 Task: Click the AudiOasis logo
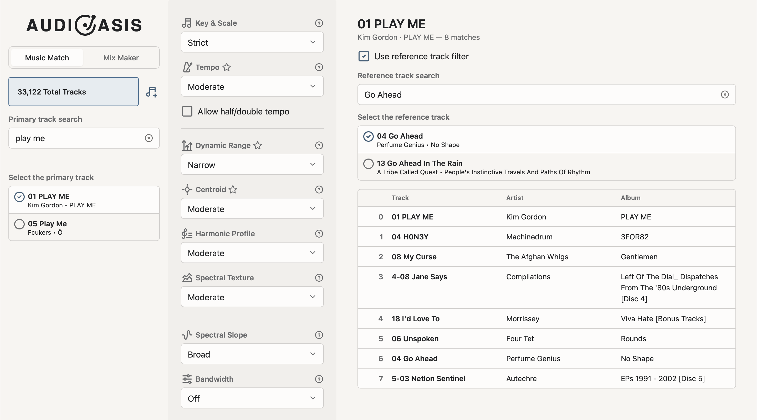coord(84,25)
